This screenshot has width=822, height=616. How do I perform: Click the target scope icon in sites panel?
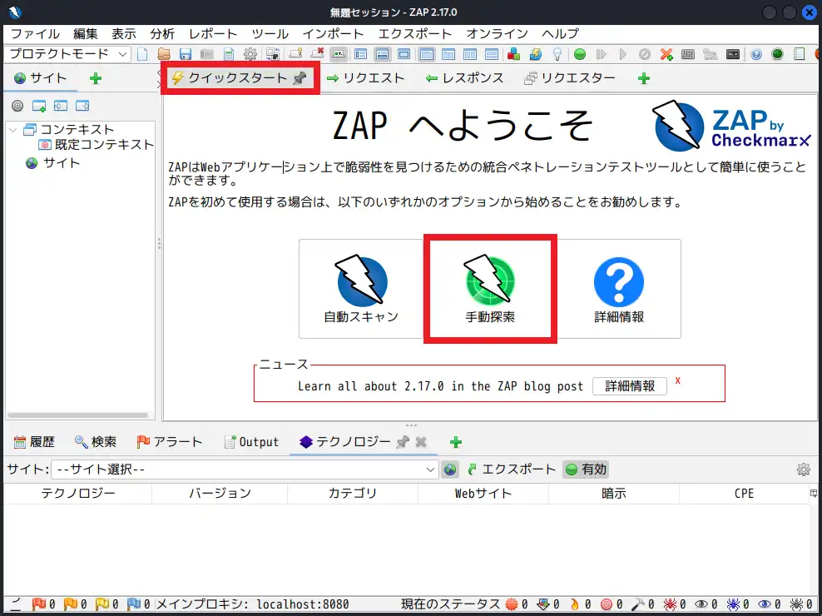point(17,106)
